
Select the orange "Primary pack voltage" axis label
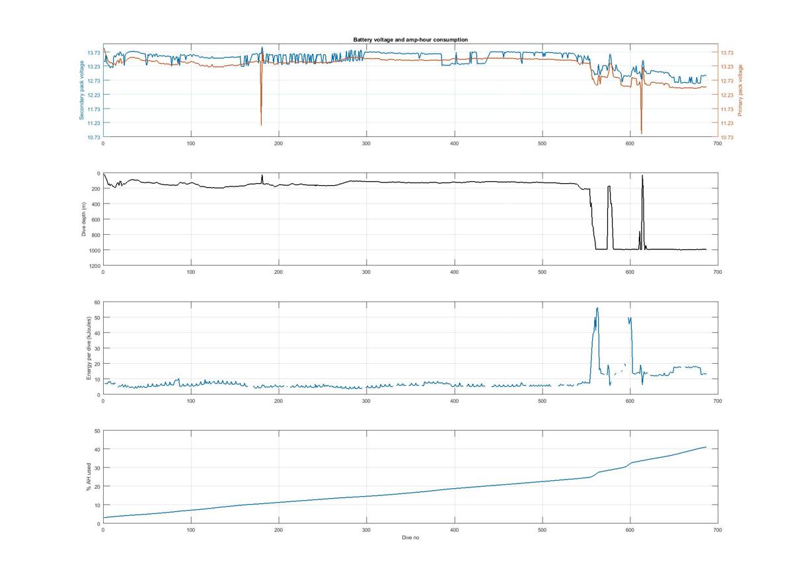coord(740,90)
